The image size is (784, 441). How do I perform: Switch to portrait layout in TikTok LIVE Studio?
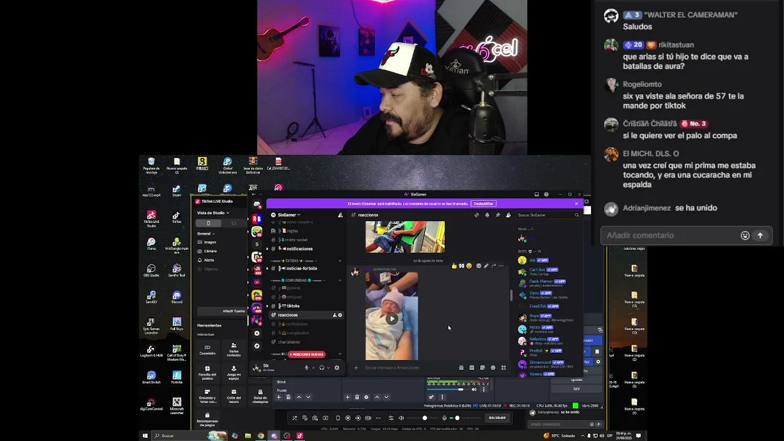coord(208,223)
